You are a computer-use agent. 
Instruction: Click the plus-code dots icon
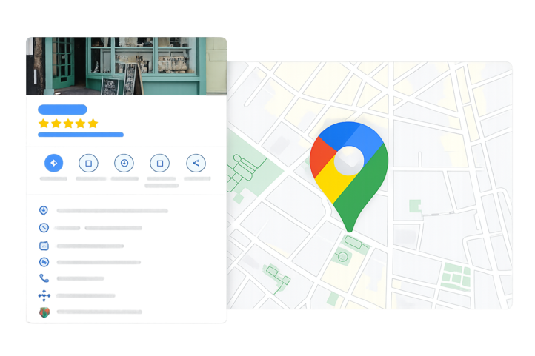pyautogui.click(x=44, y=295)
